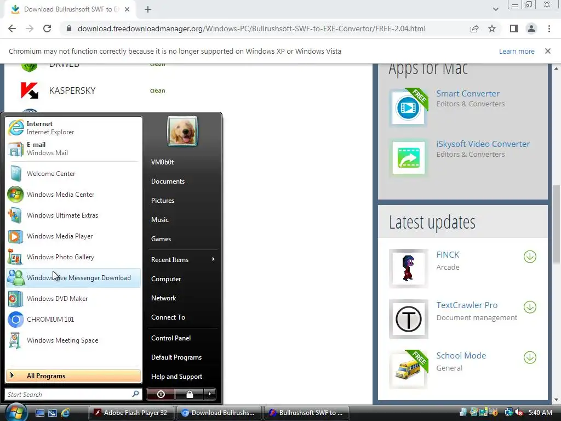This screenshot has height=421, width=561.
Task: Open iSkysoft Video Converter link
Action: click(x=483, y=144)
